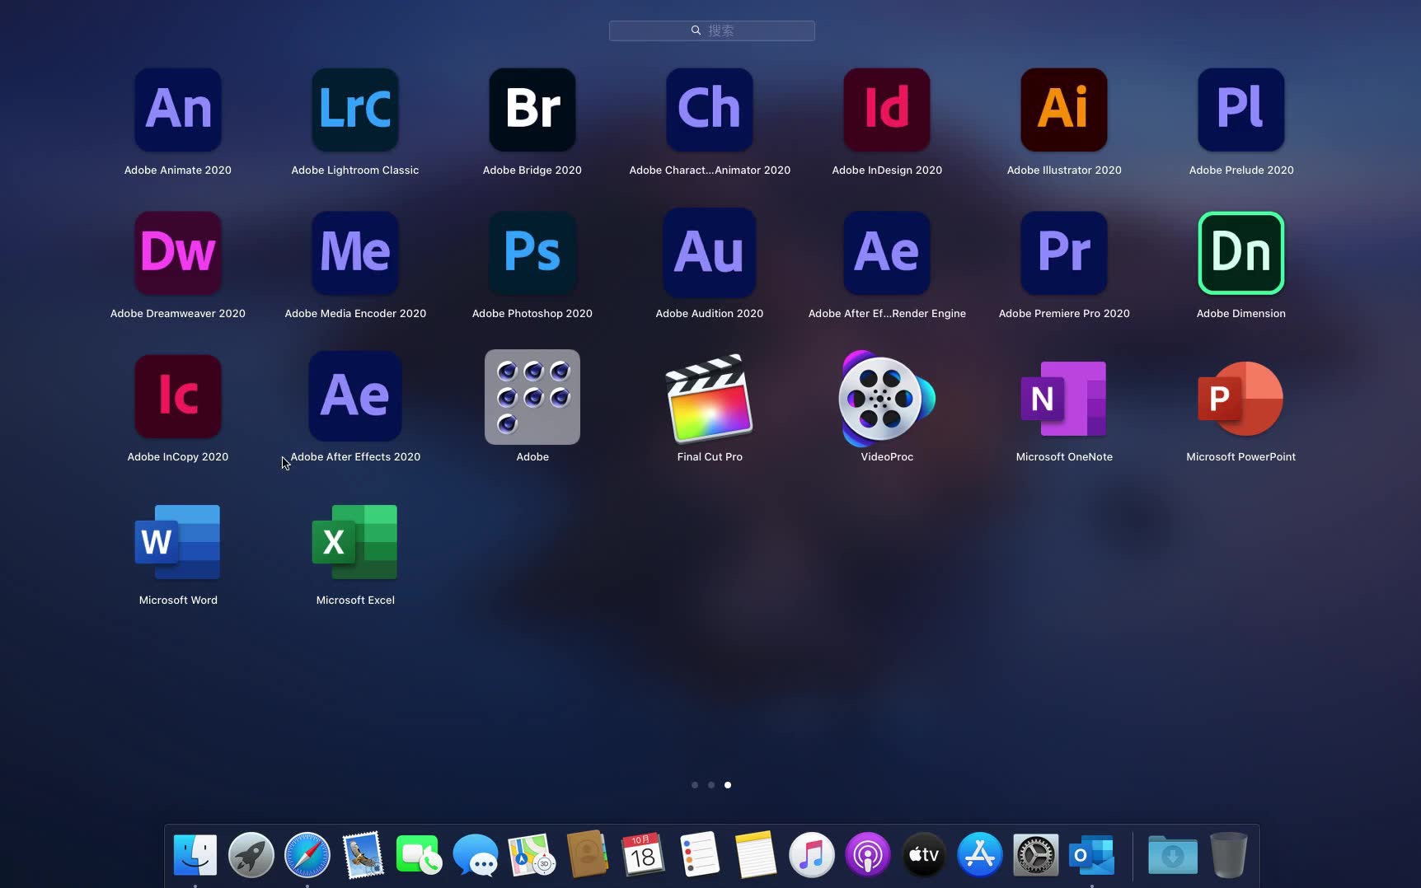Open Adobe InCopy 2020

pyautogui.click(x=178, y=396)
